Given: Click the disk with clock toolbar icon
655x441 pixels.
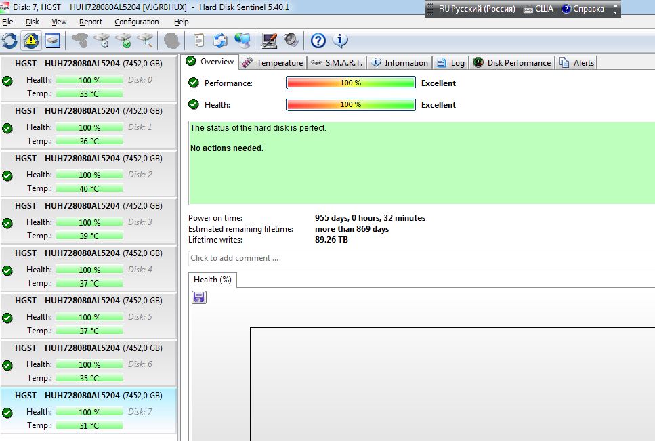Looking at the screenshot, I should (x=102, y=41).
